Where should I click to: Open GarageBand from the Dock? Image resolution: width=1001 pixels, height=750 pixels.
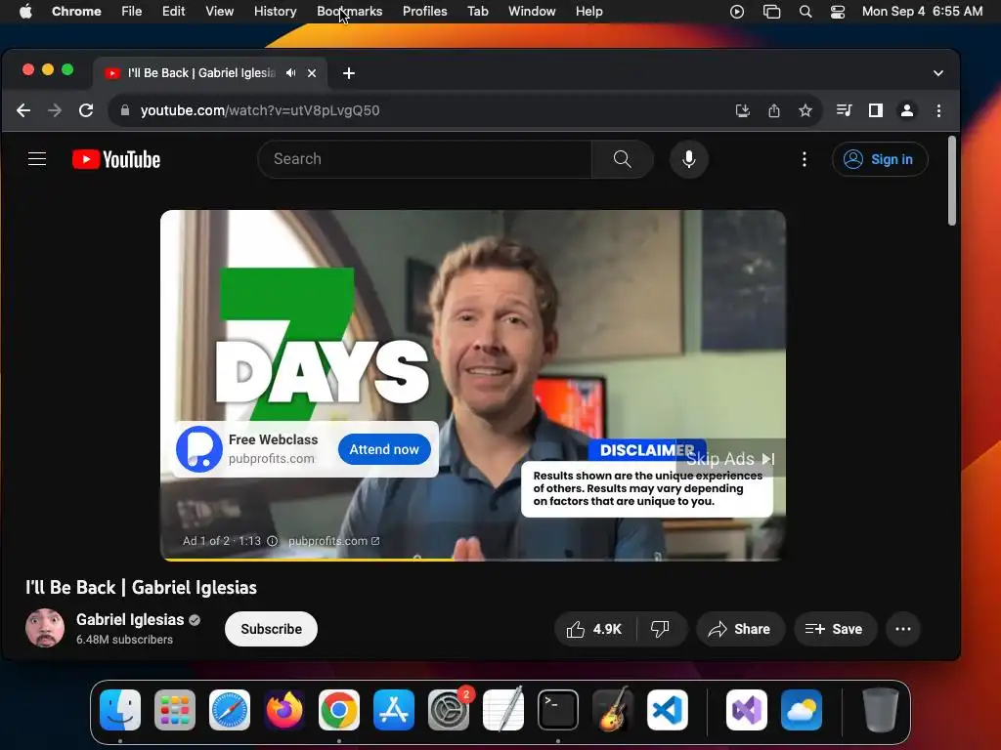tap(613, 710)
